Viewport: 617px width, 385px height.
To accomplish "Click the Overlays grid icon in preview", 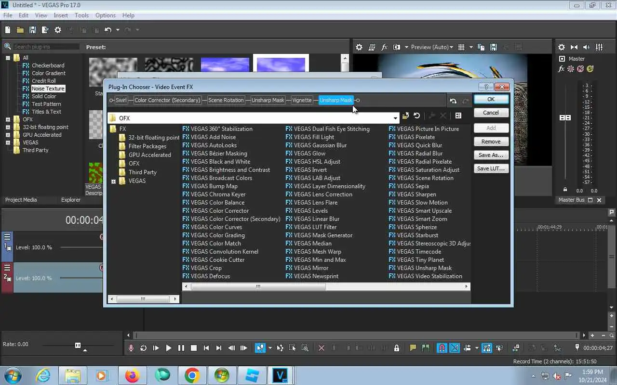I will point(461,47).
